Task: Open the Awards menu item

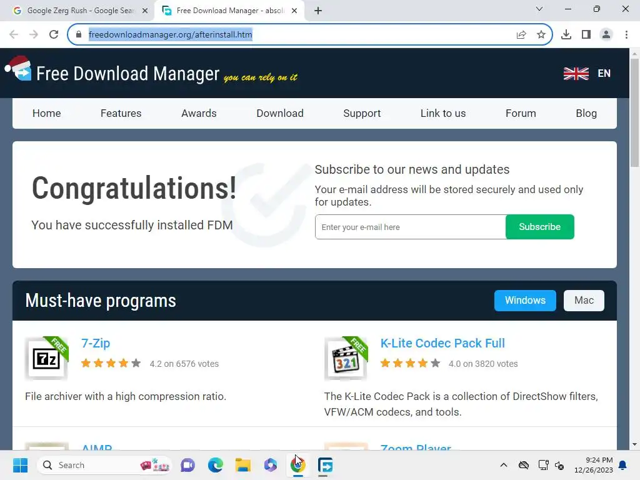Action: pyautogui.click(x=199, y=114)
